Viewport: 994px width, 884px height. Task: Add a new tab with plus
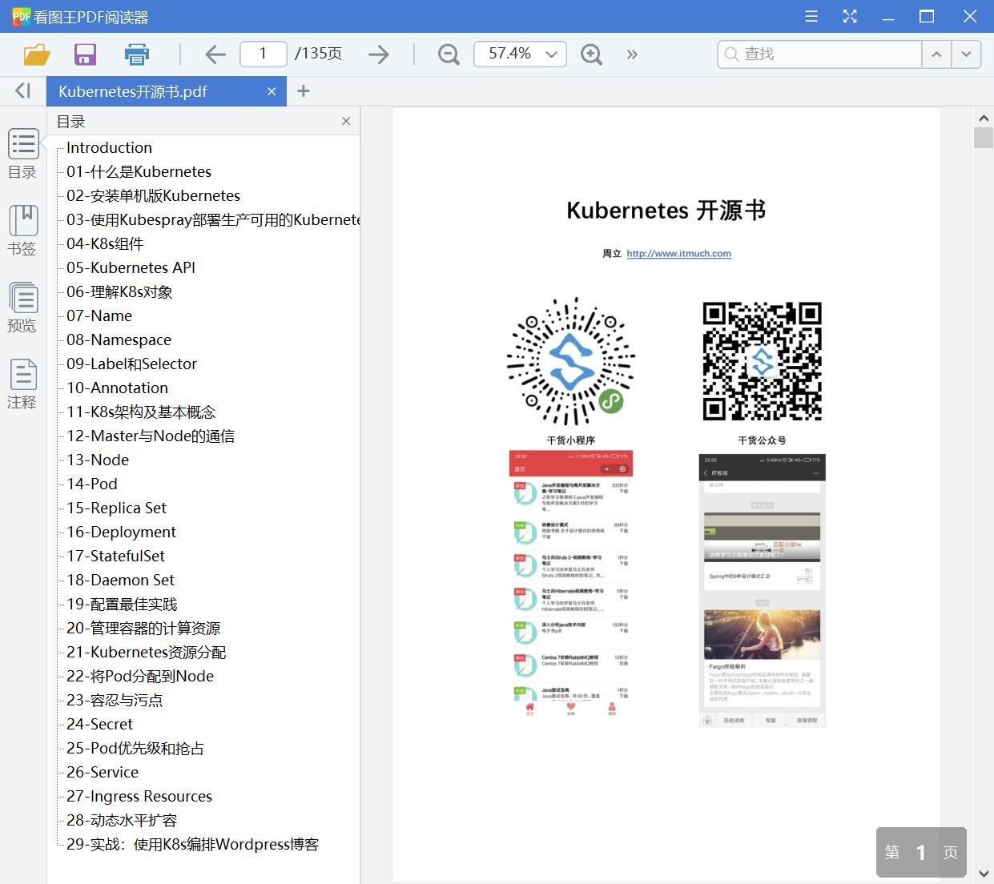coord(303,91)
